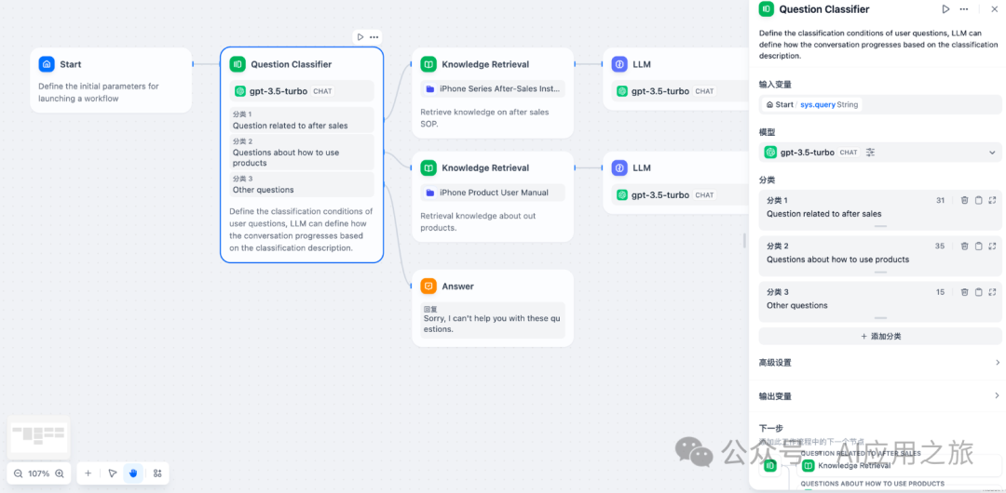Expand classification 3 editor to fullscreen
The width and height of the screenshot is (1006, 493).
tap(992, 291)
